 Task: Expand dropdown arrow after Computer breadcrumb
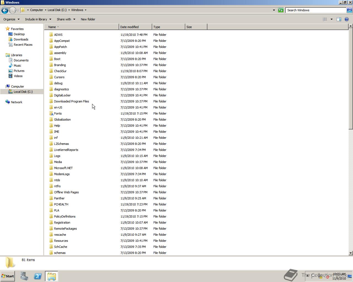click(46, 10)
